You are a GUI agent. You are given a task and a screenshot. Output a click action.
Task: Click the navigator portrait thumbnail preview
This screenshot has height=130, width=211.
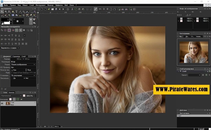pyautogui.click(x=193, y=51)
